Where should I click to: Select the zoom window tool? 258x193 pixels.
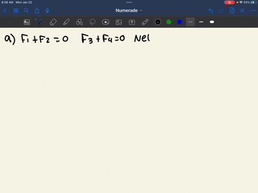[x=27, y=22]
